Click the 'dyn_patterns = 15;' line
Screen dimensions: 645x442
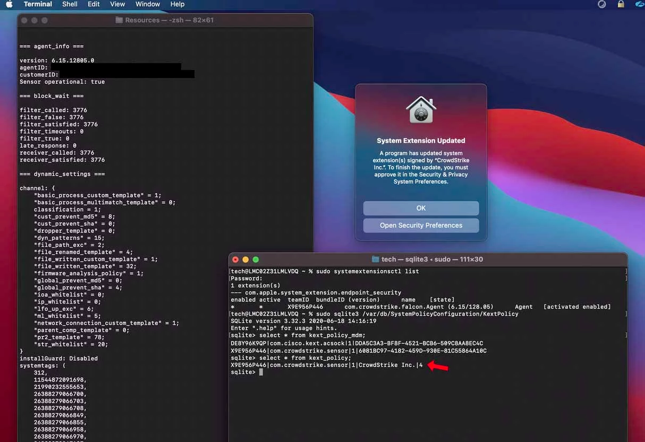[x=69, y=238]
